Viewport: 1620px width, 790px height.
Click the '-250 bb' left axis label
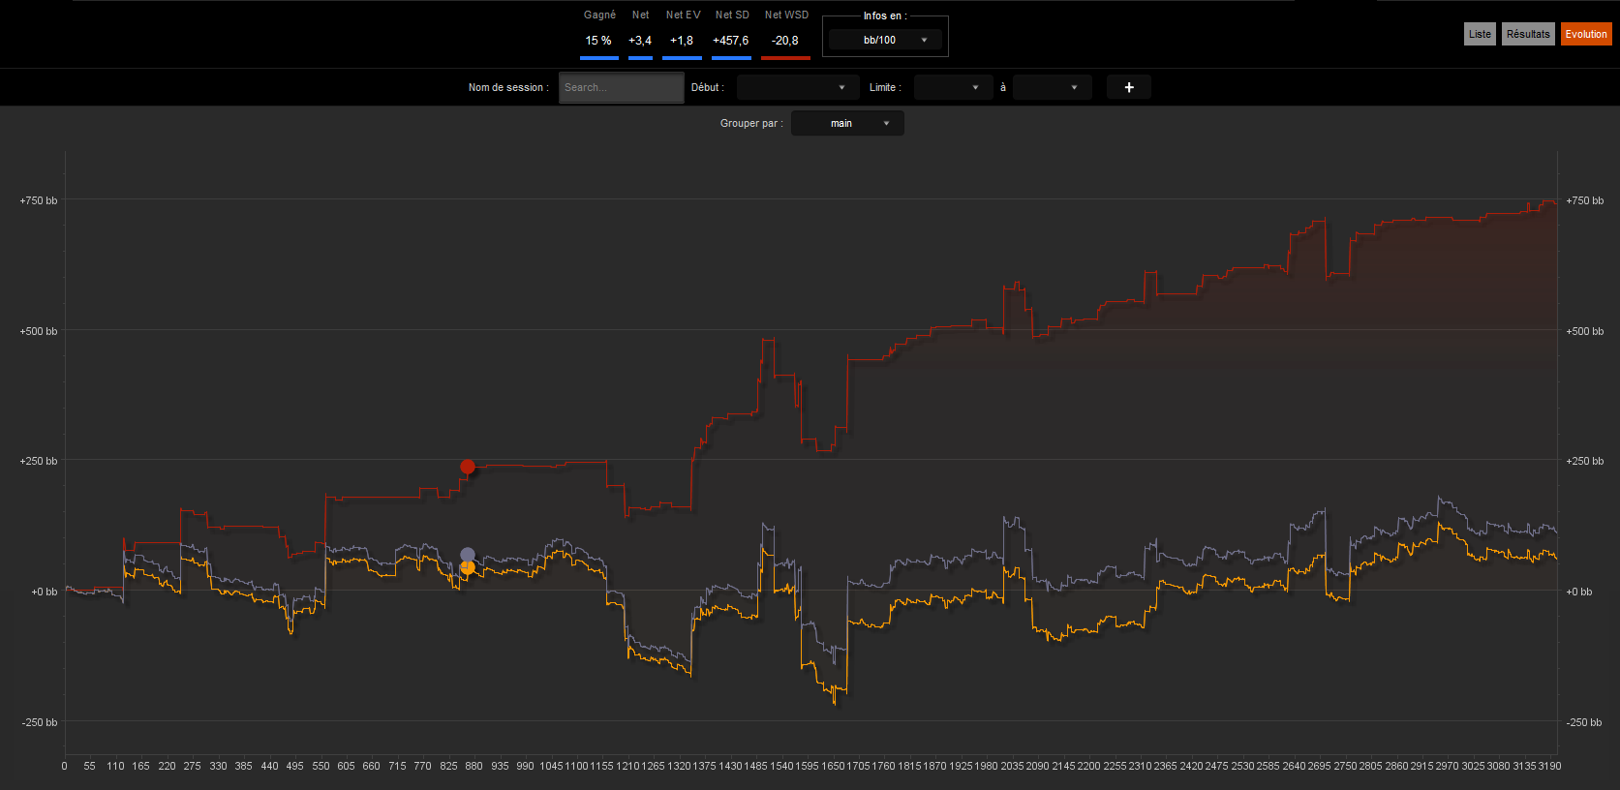tap(40, 722)
